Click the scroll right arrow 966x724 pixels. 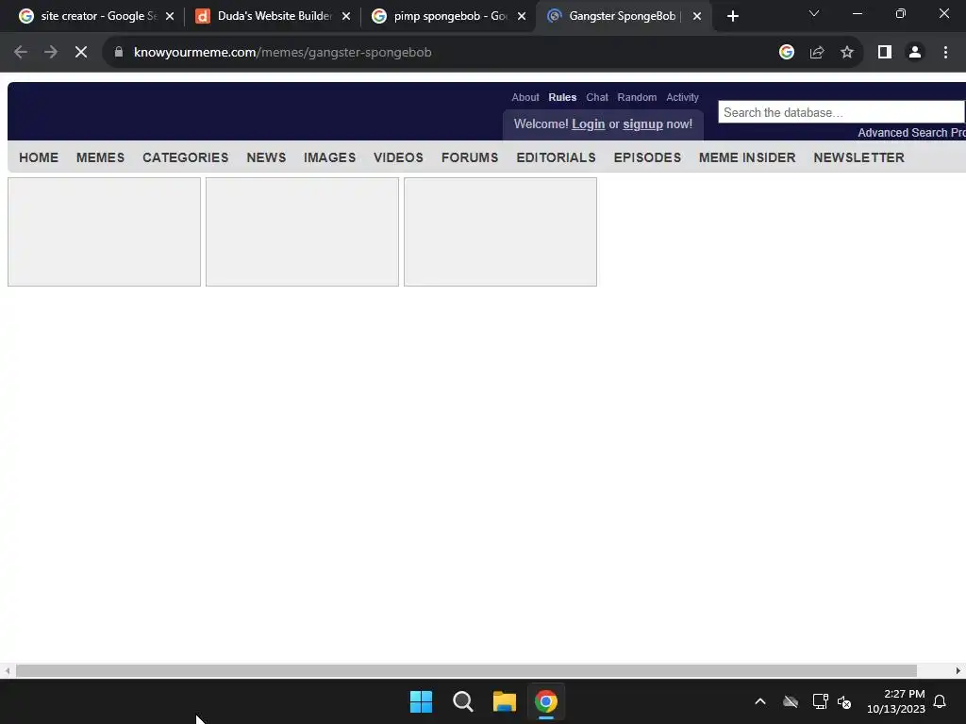958,671
